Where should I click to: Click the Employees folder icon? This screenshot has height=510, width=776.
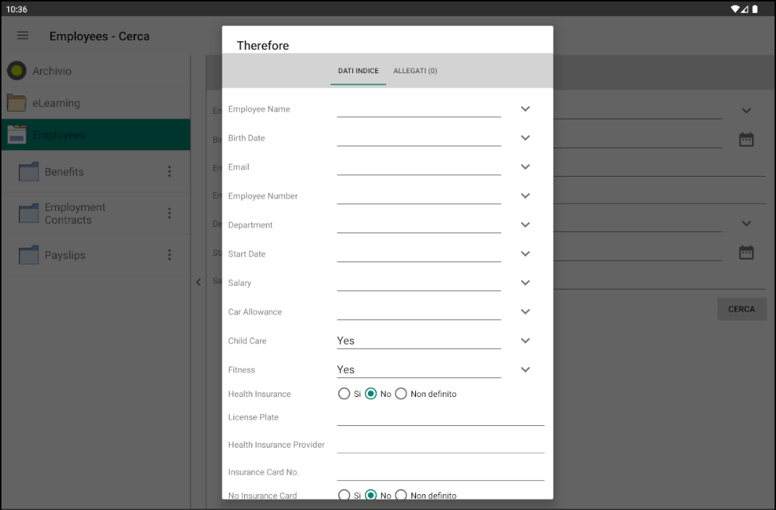pyautogui.click(x=16, y=135)
